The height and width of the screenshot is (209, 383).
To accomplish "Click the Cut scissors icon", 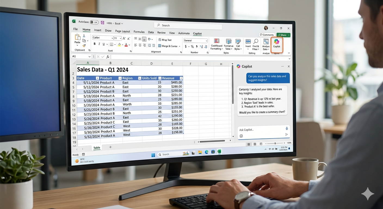I will pyautogui.click(x=84, y=36).
